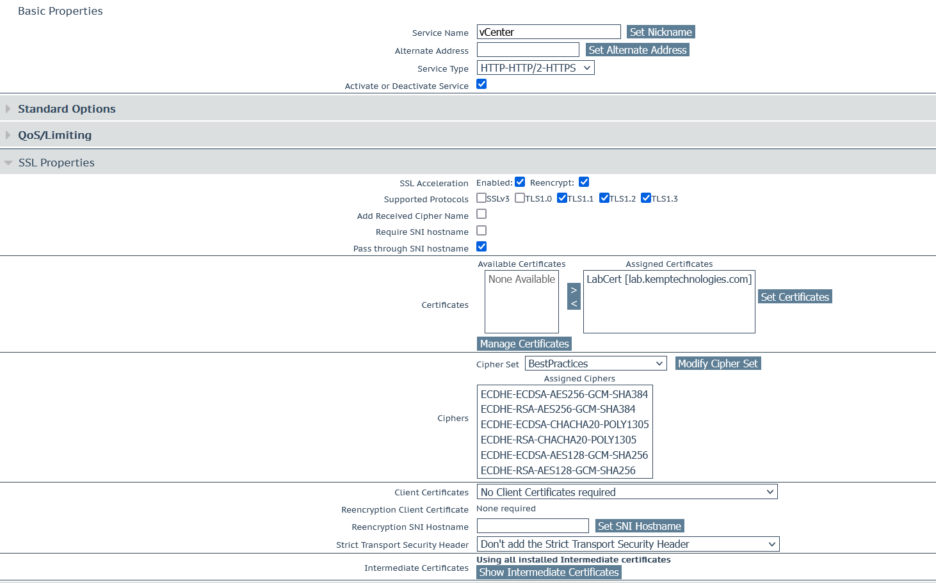Select LabCert in Assigned Certificates list
The image size is (936, 583).
tap(669, 280)
